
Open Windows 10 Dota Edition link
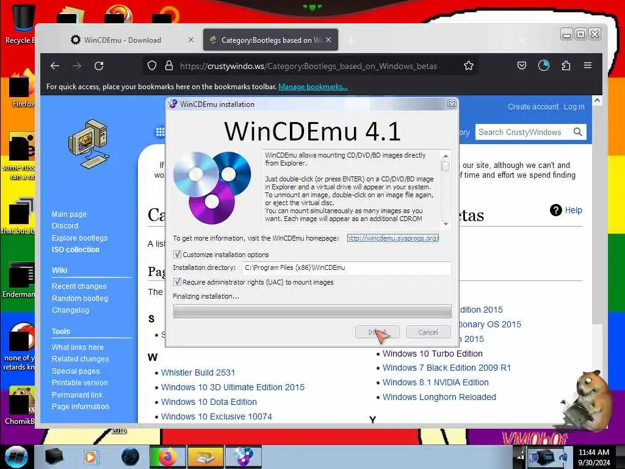[x=209, y=402]
